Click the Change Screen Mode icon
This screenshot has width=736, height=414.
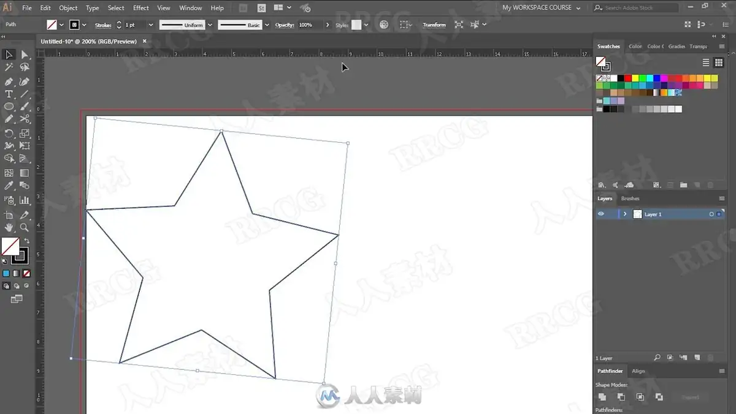[17, 299]
